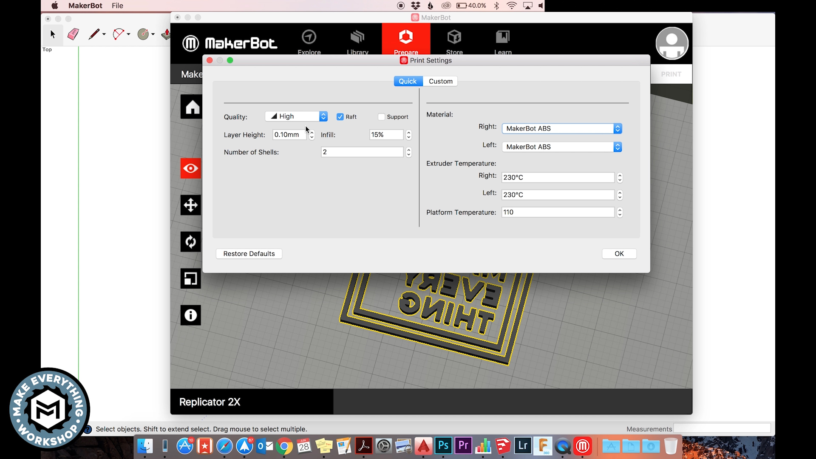816x459 pixels.
Task: Click the Restore Defaults button
Action: [x=249, y=253]
